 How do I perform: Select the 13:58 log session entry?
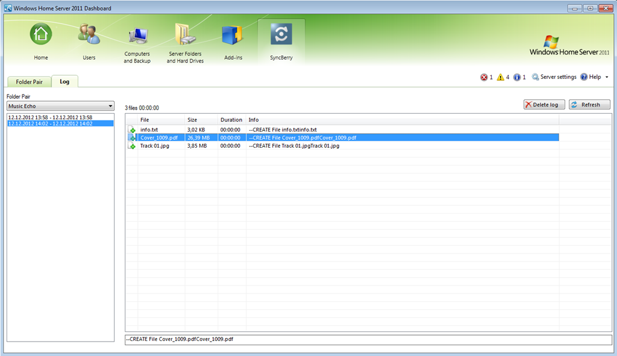pyautogui.click(x=50, y=117)
